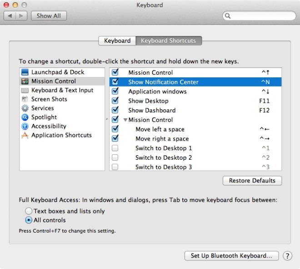This screenshot has width=300, height=269.
Task: Go back with the left arrow button
Action: tap(10, 16)
